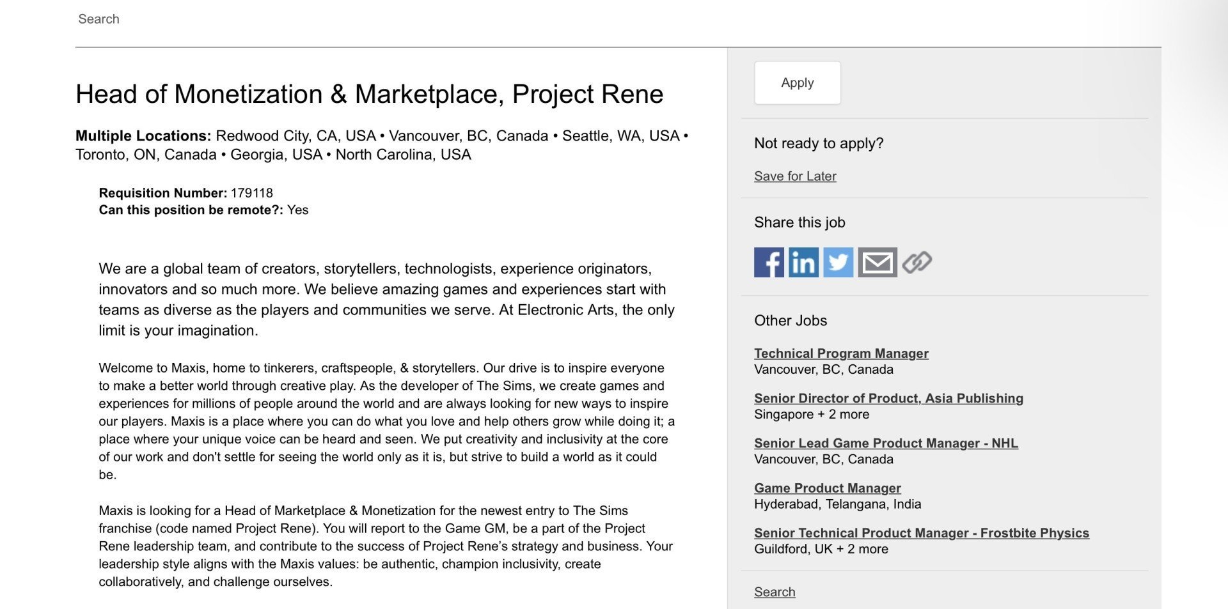The width and height of the screenshot is (1228, 609).
Task: Open Technical Program Manager job
Action: click(x=841, y=353)
